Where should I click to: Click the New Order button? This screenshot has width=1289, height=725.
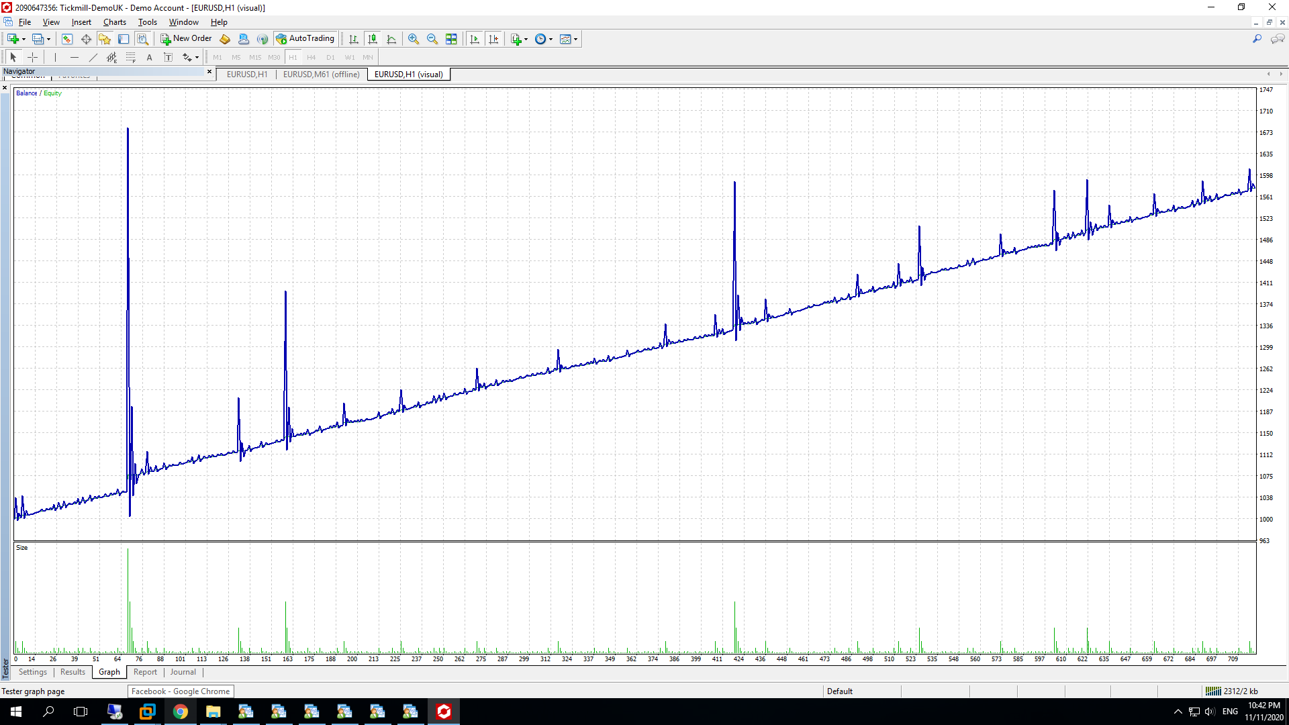point(186,39)
